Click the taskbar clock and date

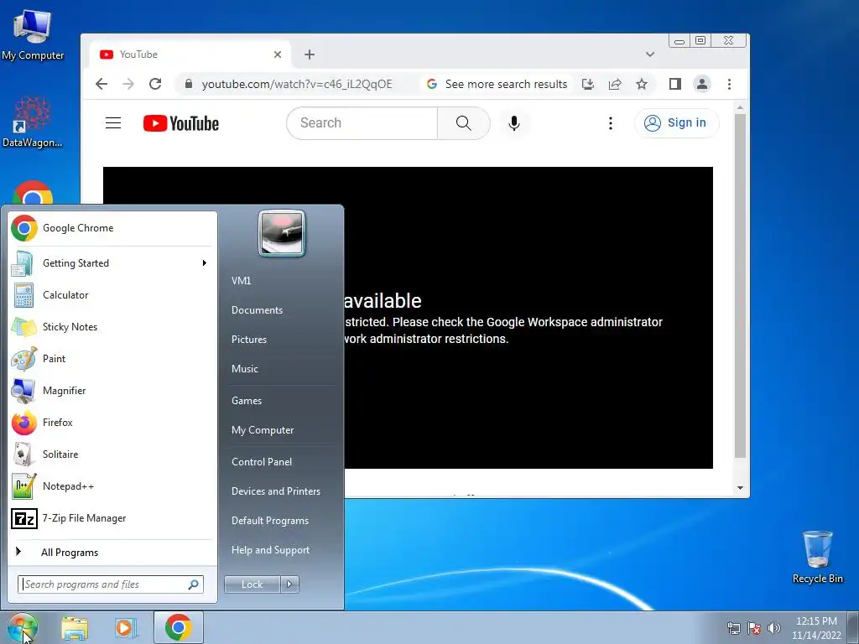pos(816,628)
